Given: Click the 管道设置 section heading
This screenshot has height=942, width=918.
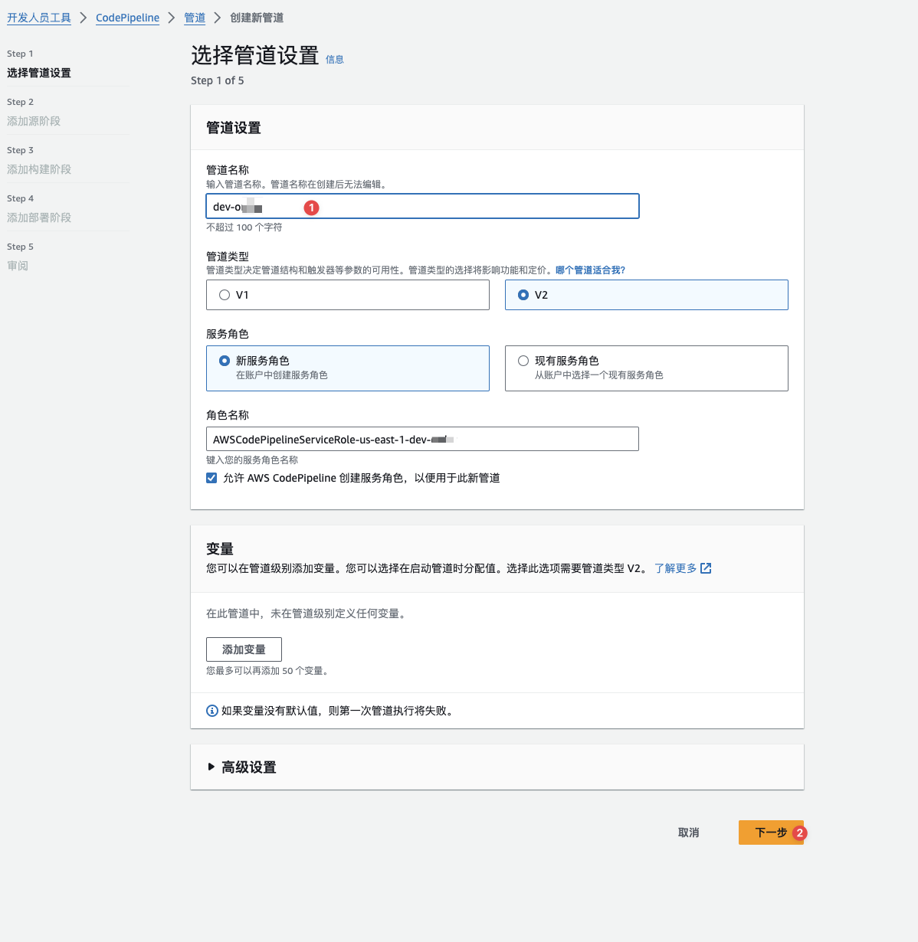Looking at the screenshot, I should point(234,128).
